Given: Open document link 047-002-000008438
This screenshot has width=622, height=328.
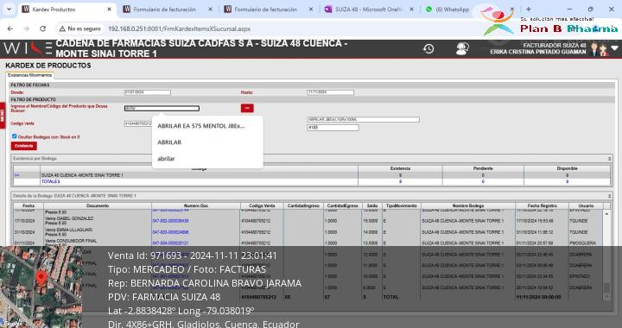Looking at the screenshot, I should (170, 221).
